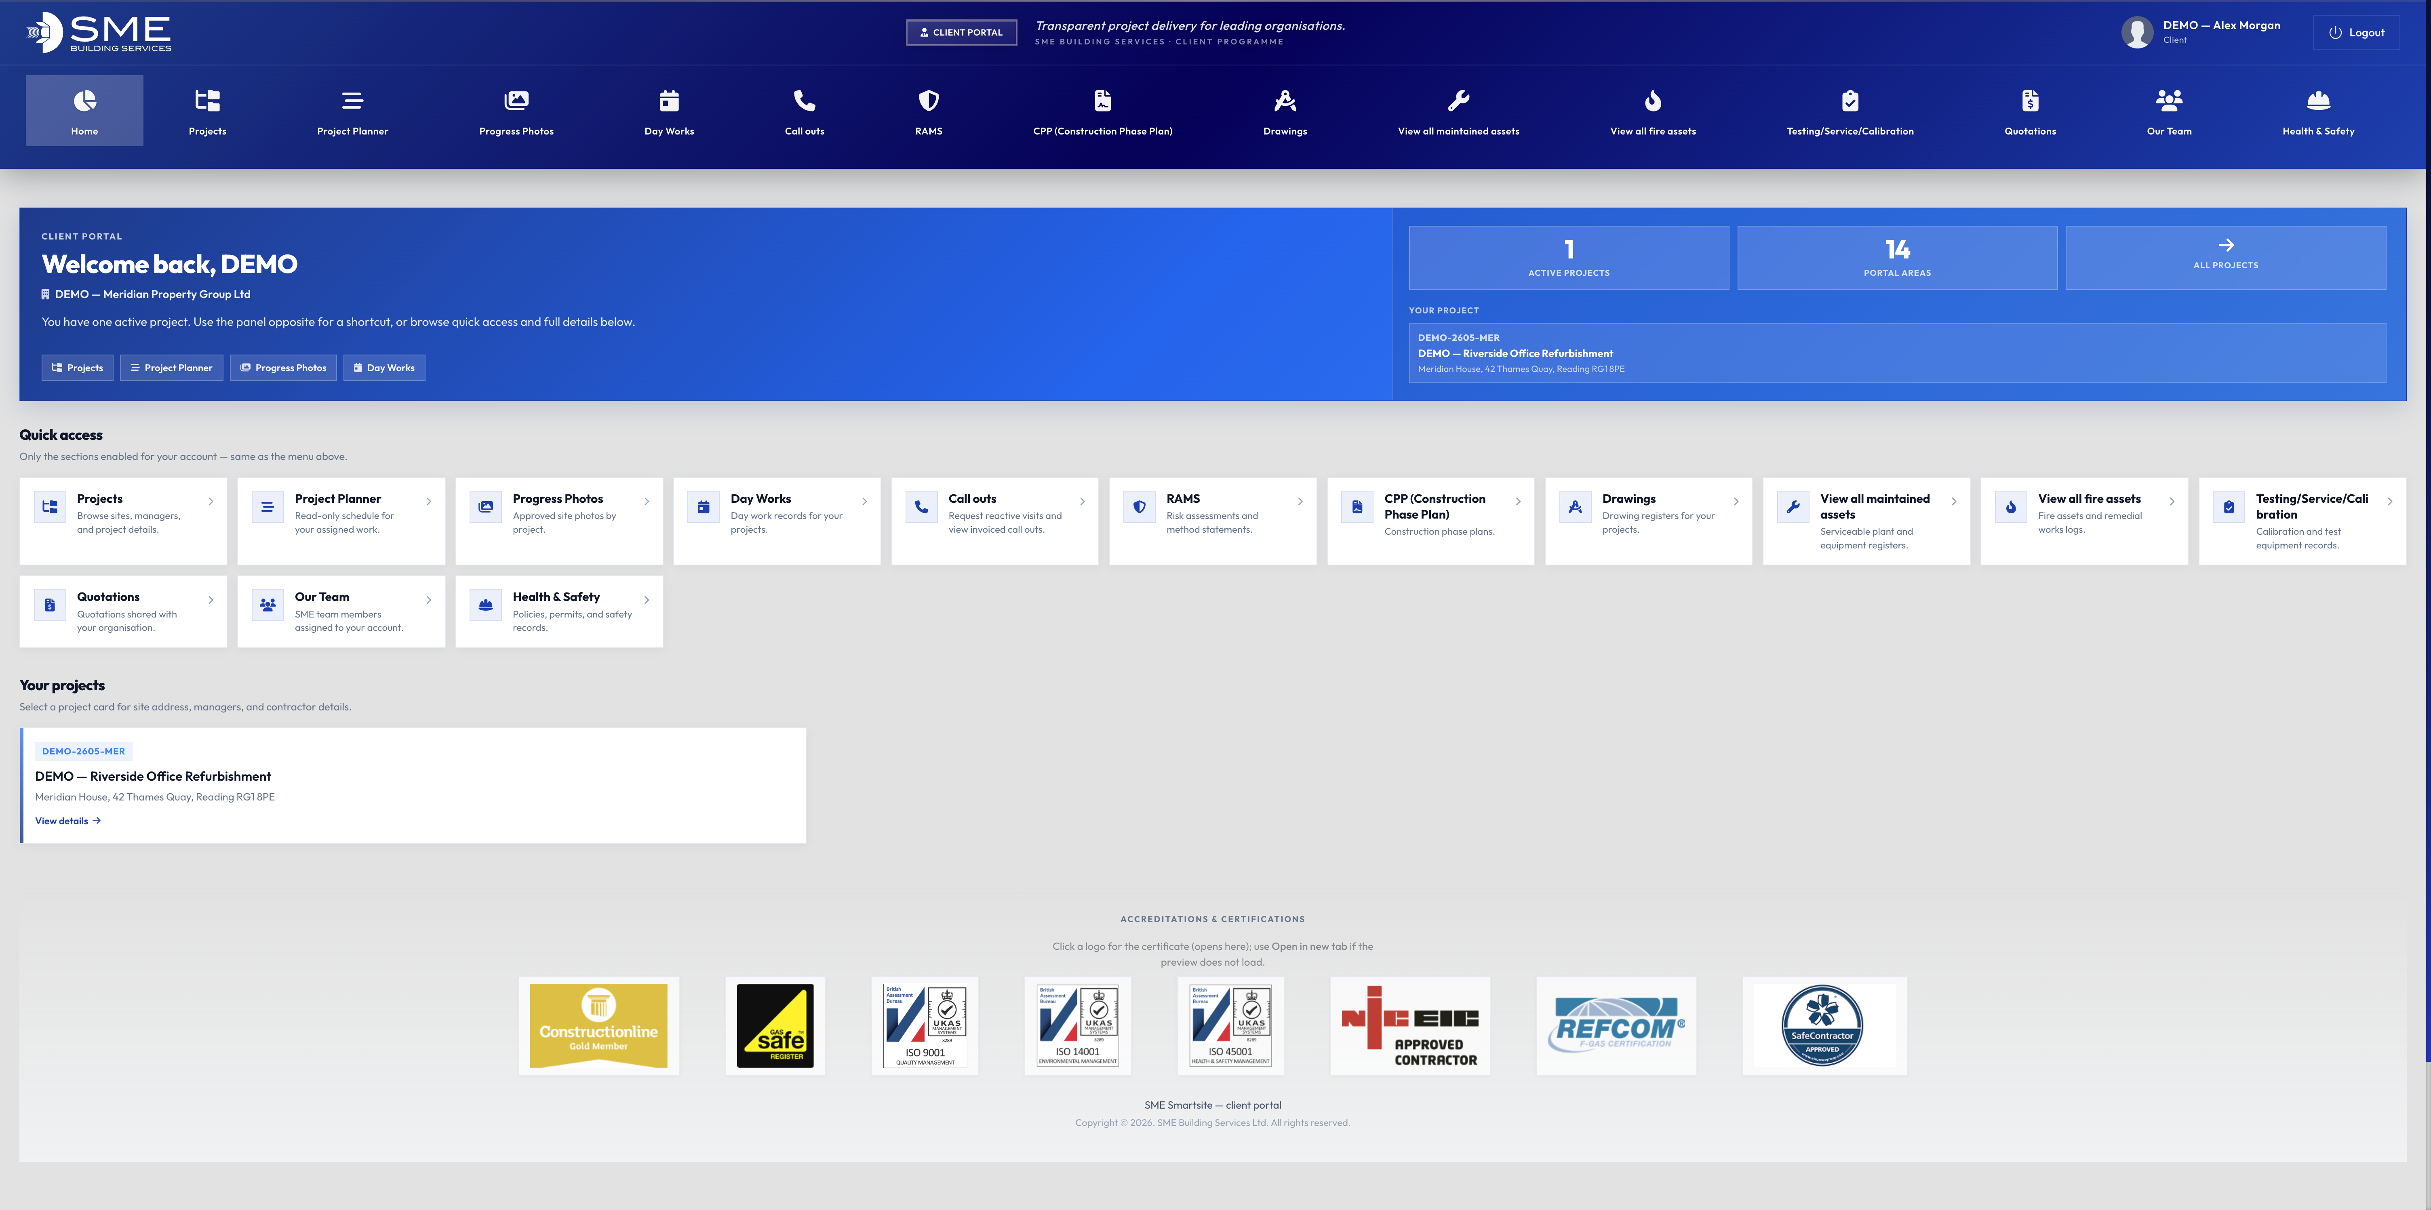Expand chevron on Day Works card
The image size is (2431, 1210).
click(864, 502)
